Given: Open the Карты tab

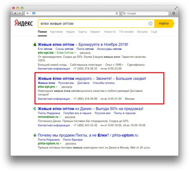Looking at the screenshot, I should (82, 32).
